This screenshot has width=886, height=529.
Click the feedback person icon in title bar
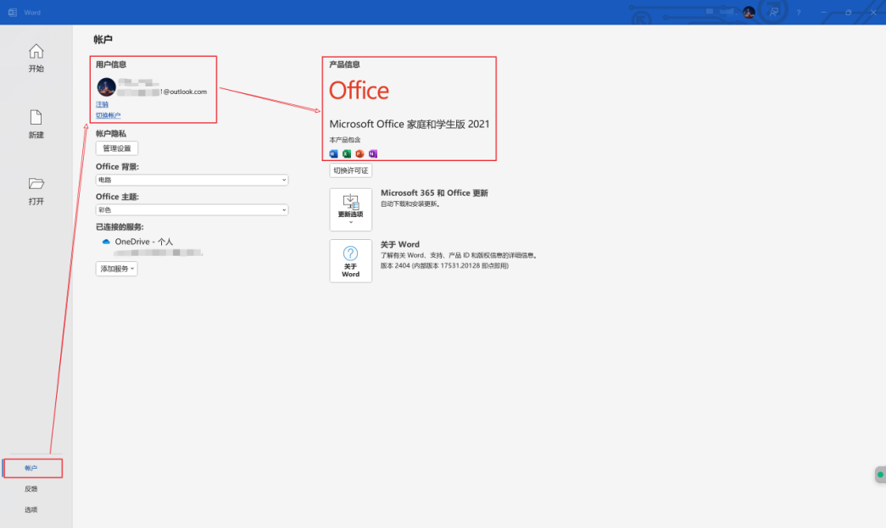pyautogui.click(x=773, y=12)
